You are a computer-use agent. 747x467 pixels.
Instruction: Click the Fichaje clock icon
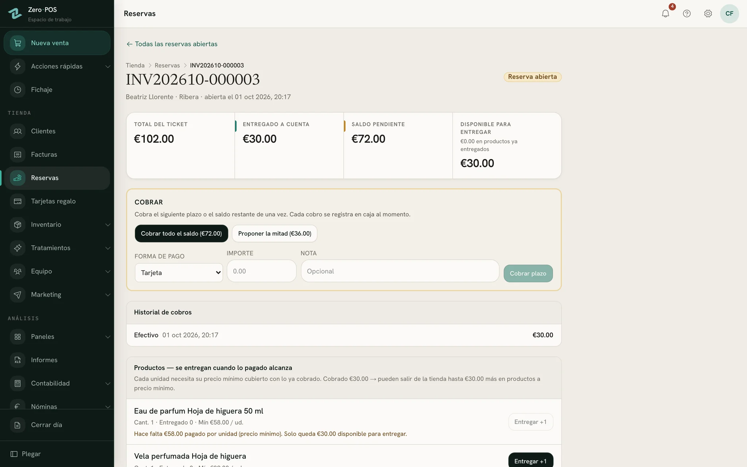pos(18,90)
